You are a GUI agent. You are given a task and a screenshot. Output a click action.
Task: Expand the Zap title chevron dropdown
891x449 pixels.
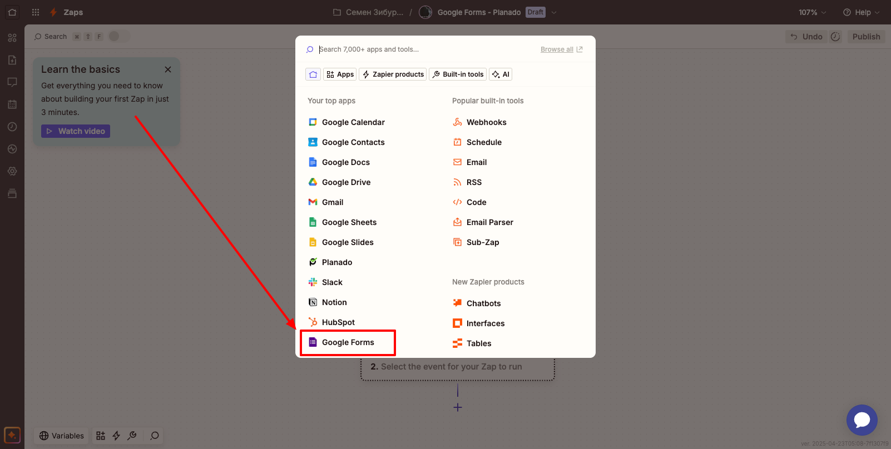[554, 12]
